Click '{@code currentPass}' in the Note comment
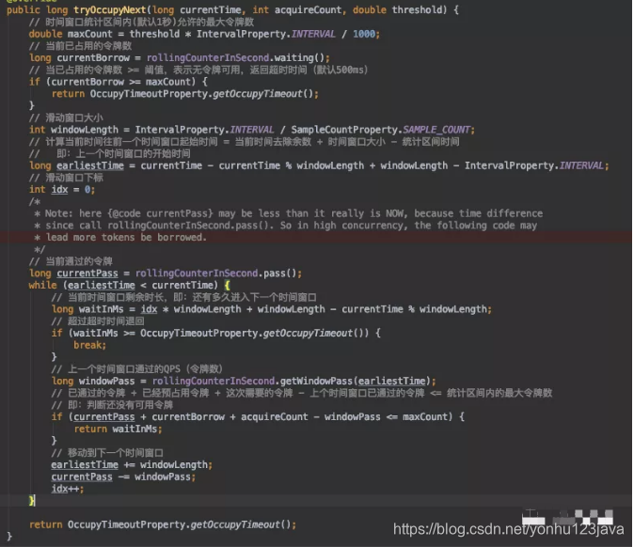The width and height of the screenshot is (634, 547). [x=160, y=213]
